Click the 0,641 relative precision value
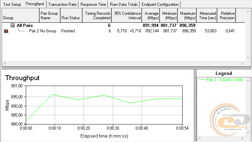The height and width of the screenshot is (142, 252). tap(230, 31)
